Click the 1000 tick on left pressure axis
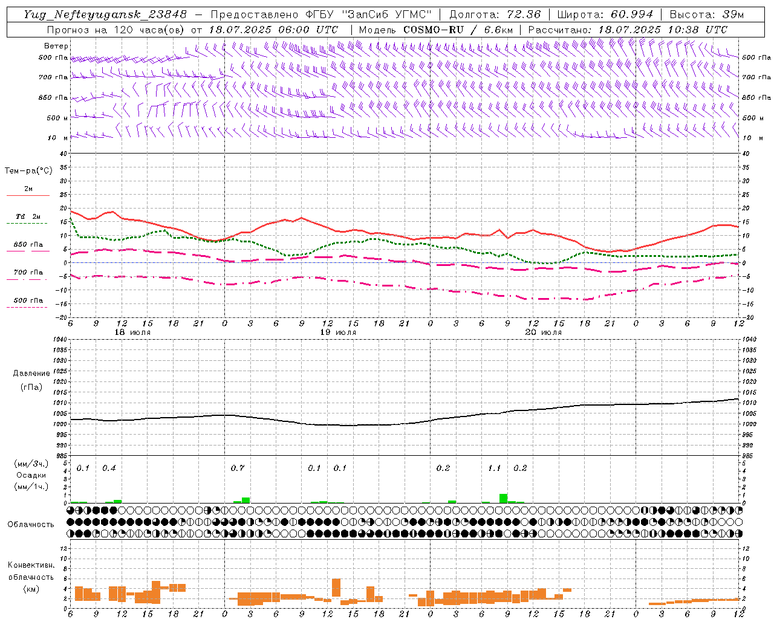Image resolution: width=774 pixels, height=619 pixels. 59,424
